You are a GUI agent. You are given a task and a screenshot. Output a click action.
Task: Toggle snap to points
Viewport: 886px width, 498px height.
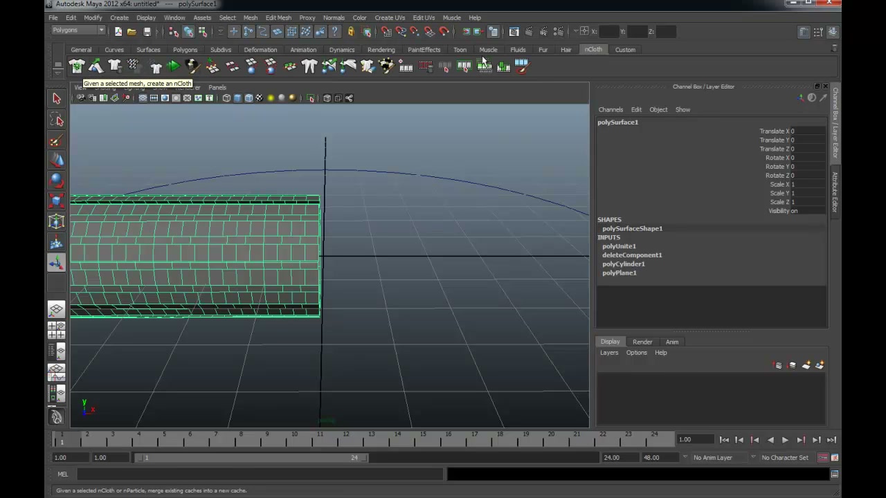415,31
